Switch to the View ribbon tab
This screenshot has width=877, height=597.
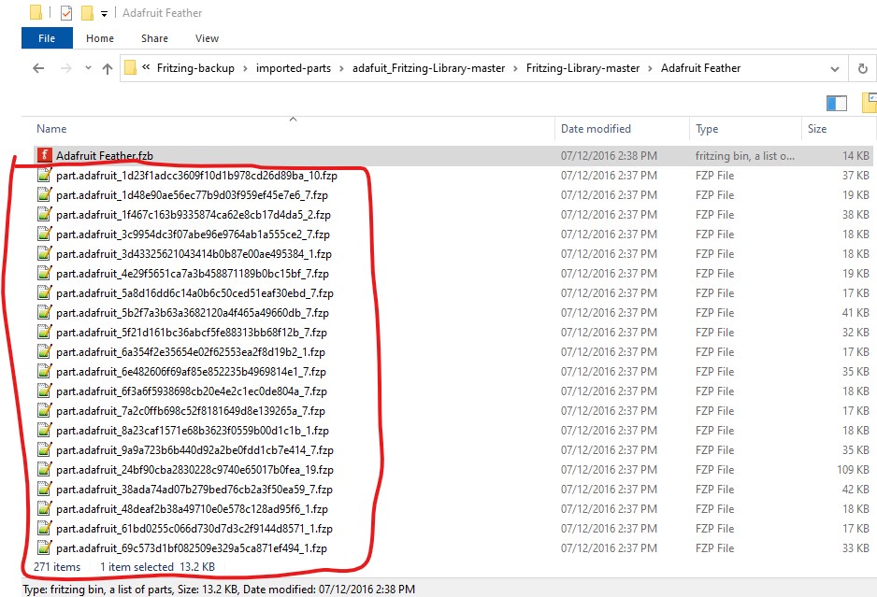[x=207, y=38]
